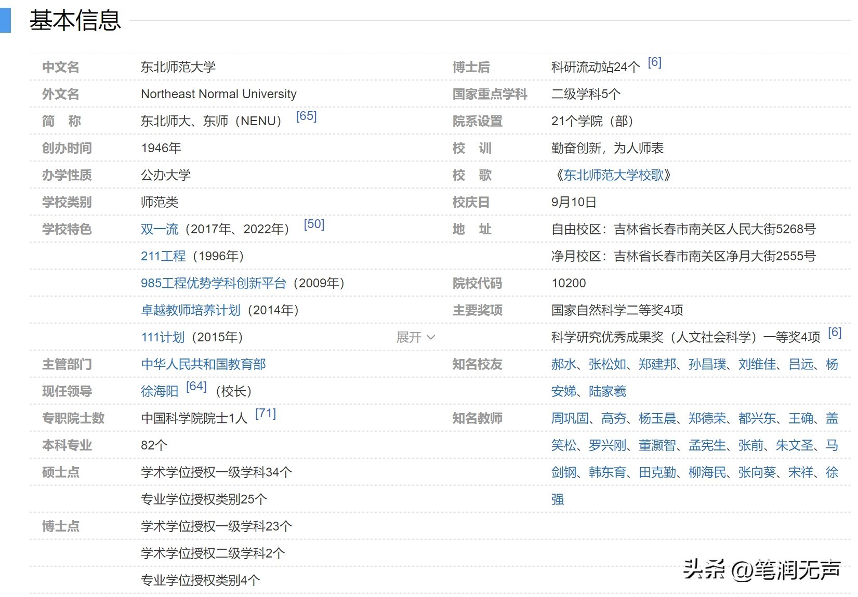Click citation [6] after 一等奖4项
Image resolution: width=858 pixels, height=597 pixels.
tap(835, 332)
